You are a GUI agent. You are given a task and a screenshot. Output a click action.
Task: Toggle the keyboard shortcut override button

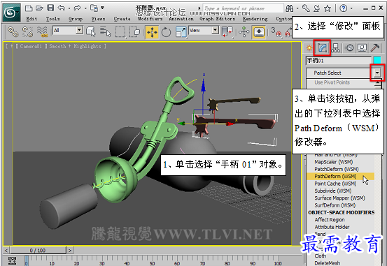point(259,32)
